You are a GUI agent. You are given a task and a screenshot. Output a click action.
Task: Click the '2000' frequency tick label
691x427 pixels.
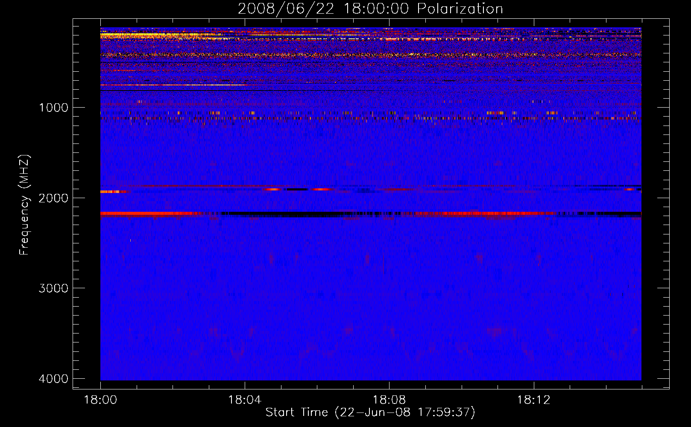pos(53,198)
